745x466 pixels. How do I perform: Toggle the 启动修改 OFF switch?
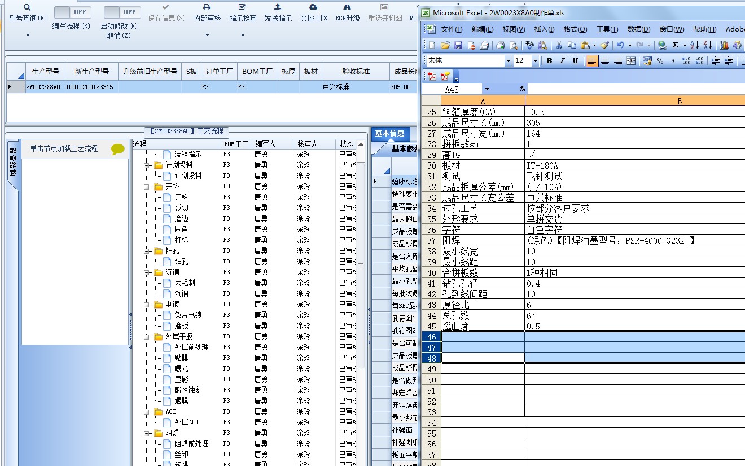122,12
